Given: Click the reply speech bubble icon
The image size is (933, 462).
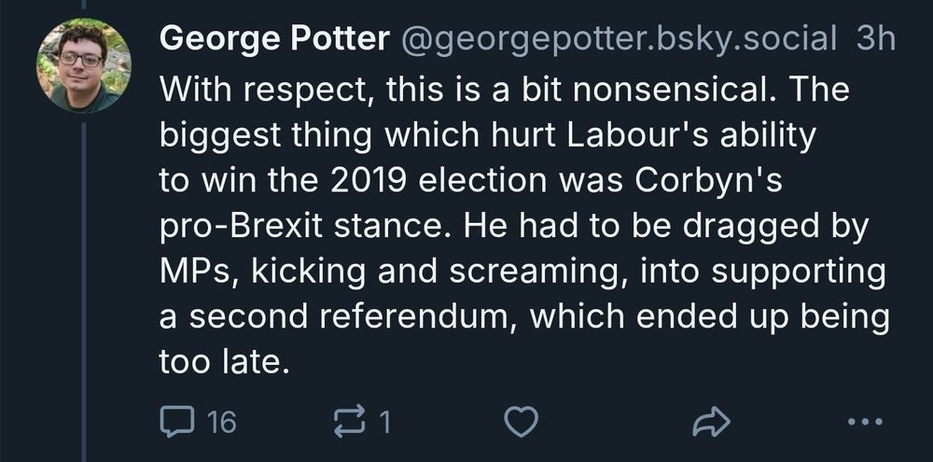Looking at the screenshot, I should [174, 422].
